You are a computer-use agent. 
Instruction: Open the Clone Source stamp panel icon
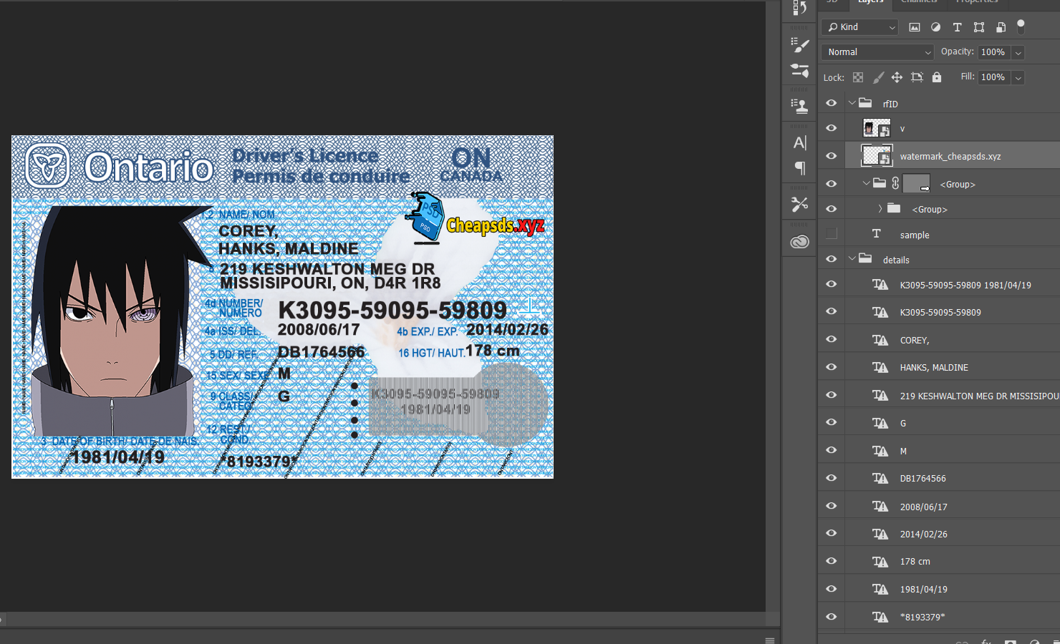coord(799,106)
